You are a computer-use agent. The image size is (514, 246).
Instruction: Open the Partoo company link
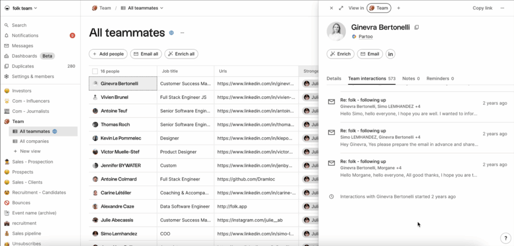point(365,37)
